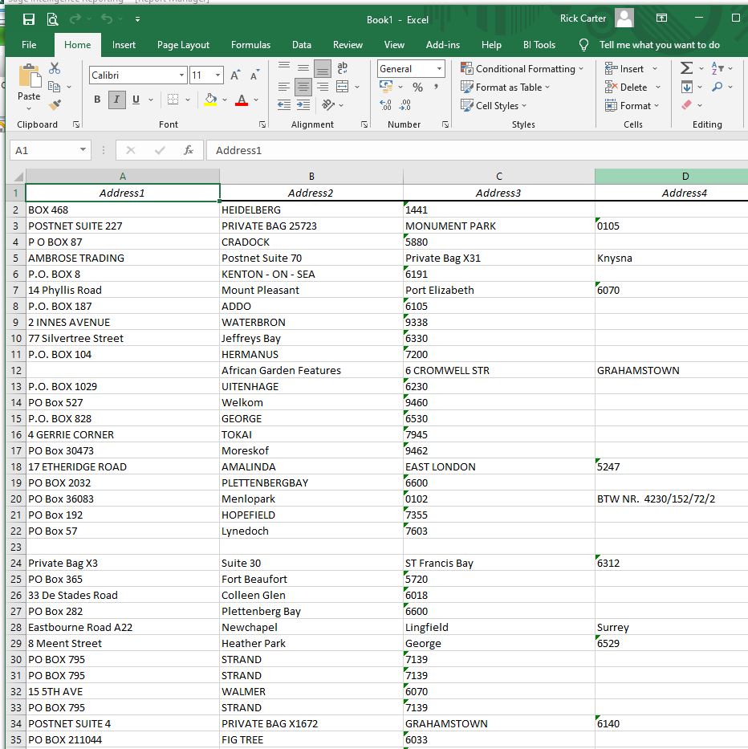The image size is (748, 749).
Task: Apply the yellow fill color swatch
Action: pos(210,100)
